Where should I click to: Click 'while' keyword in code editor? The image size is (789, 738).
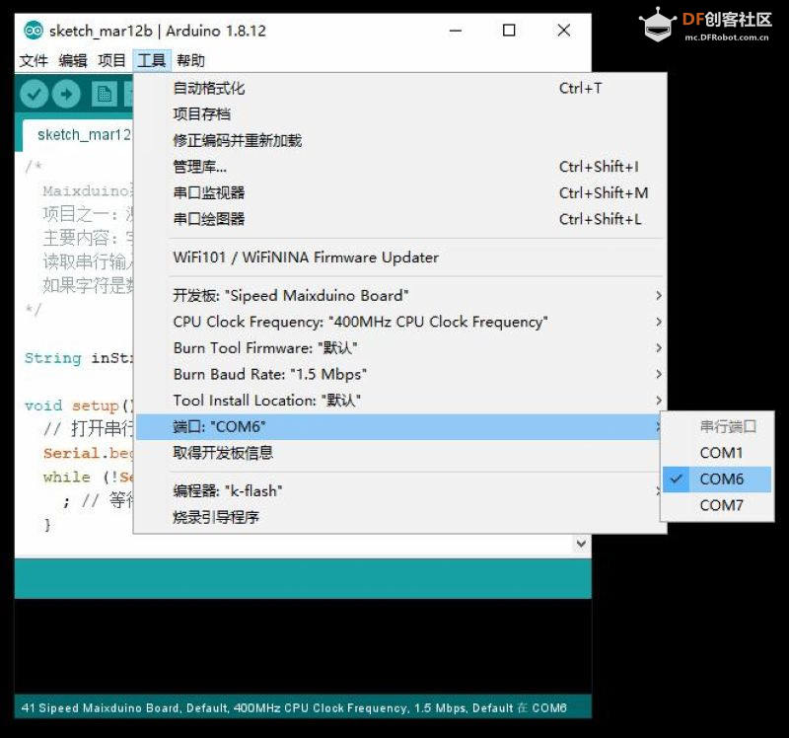[67, 478]
